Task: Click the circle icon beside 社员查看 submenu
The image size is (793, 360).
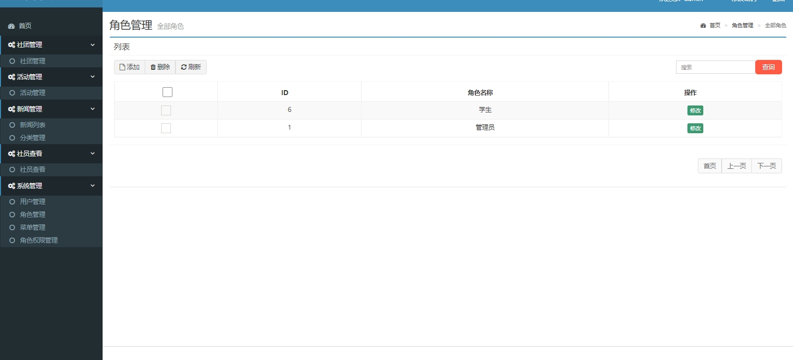Action: (12, 169)
